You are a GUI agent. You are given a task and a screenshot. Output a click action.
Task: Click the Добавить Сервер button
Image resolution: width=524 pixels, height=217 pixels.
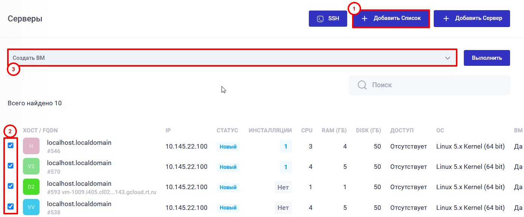[x=472, y=18]
